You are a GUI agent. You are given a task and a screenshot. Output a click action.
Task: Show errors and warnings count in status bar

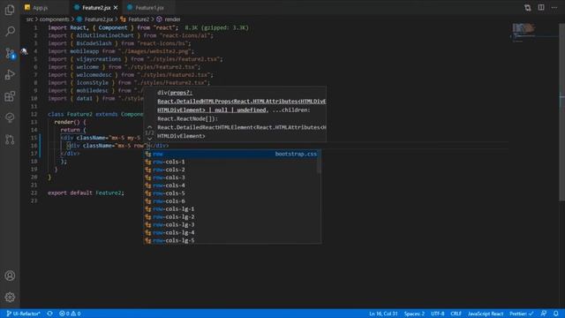(x=70, y=314)
